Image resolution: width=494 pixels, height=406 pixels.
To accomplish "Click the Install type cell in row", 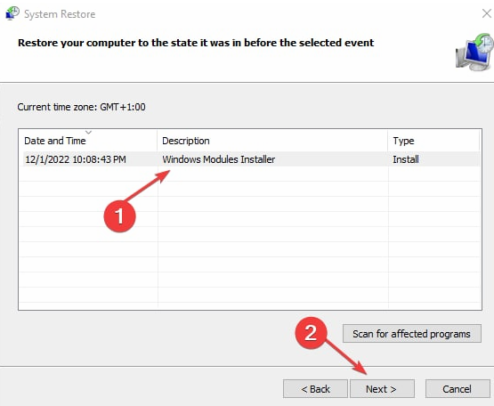I will pos(406,159).
